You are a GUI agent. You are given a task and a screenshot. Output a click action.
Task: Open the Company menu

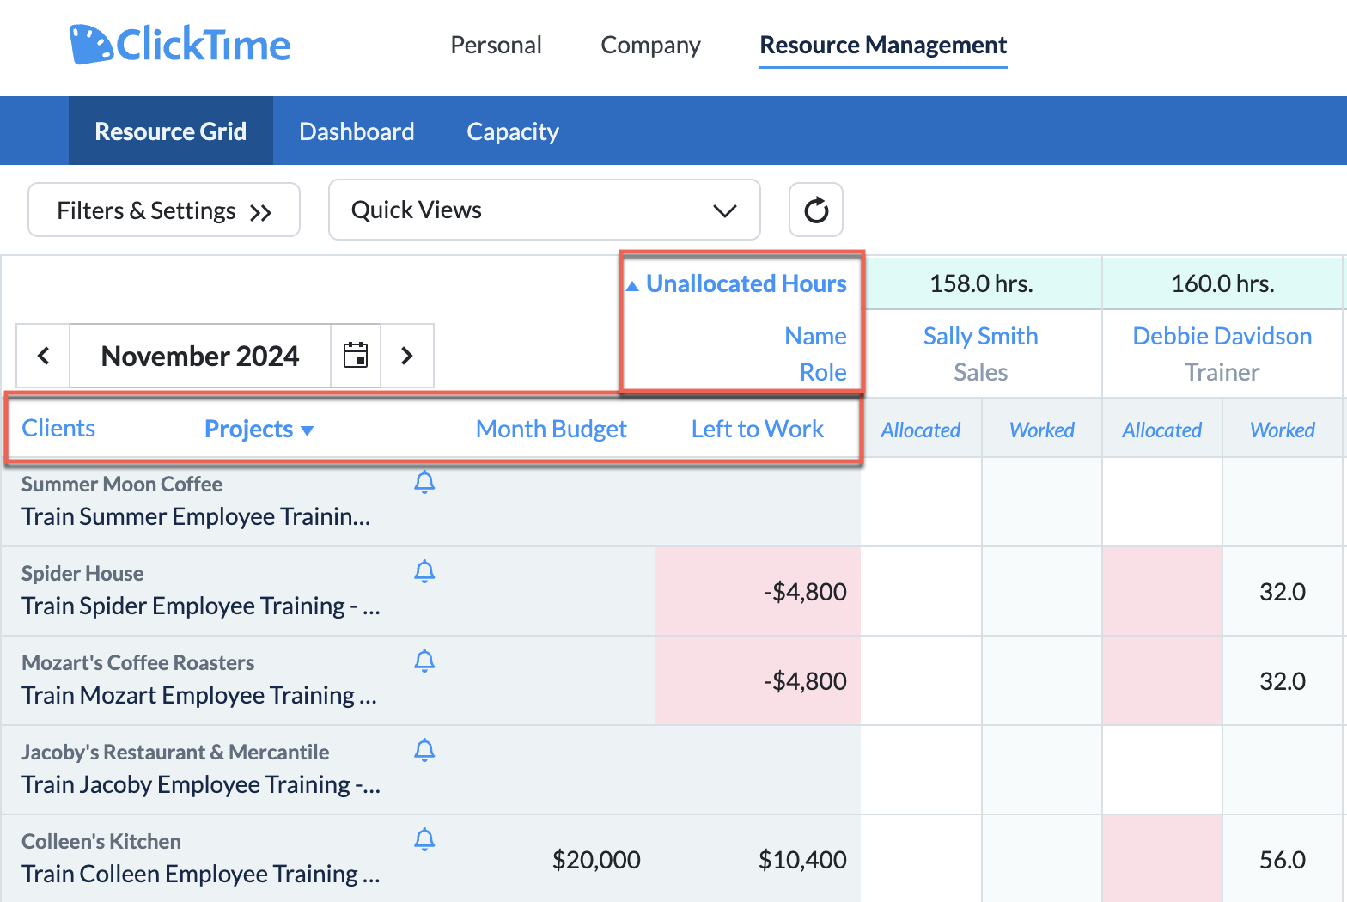(650, 45)
